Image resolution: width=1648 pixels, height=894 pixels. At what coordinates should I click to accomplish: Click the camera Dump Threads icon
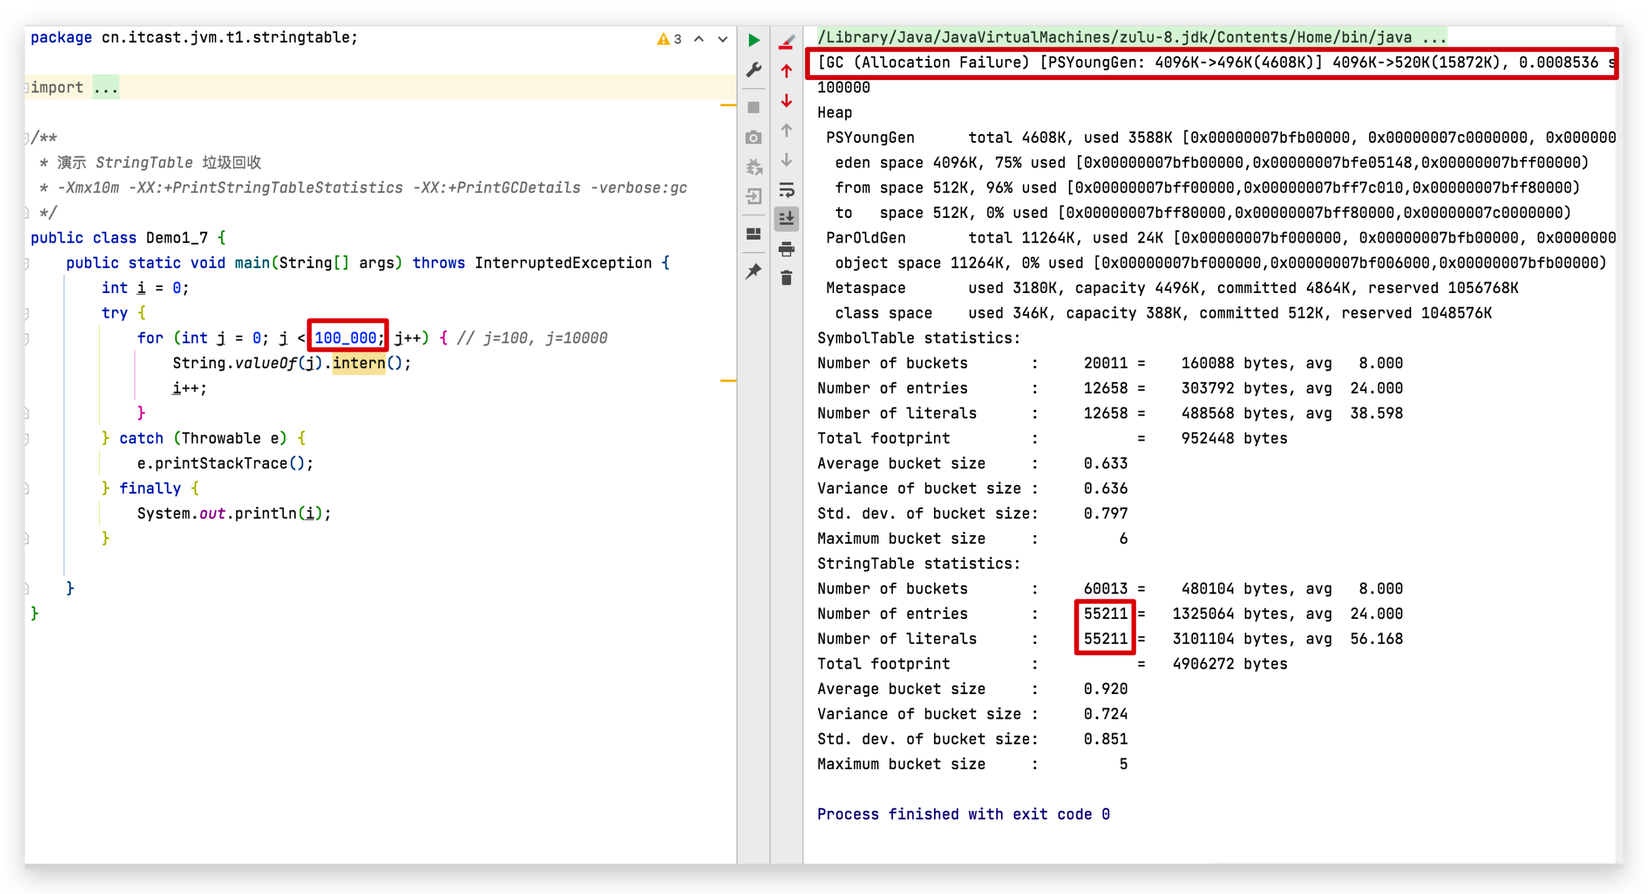pyautogui.click(x=754, y=137)
